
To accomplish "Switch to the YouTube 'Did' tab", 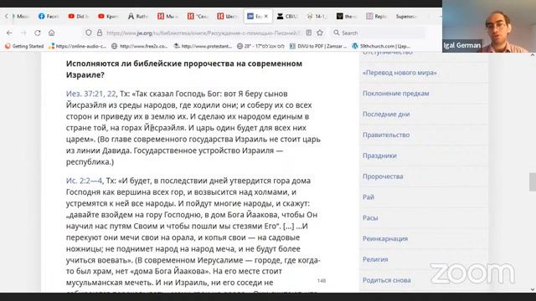I will coord(79,16).
